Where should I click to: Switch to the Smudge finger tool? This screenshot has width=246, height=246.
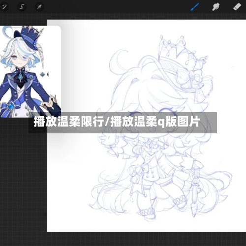coord(216,7)
